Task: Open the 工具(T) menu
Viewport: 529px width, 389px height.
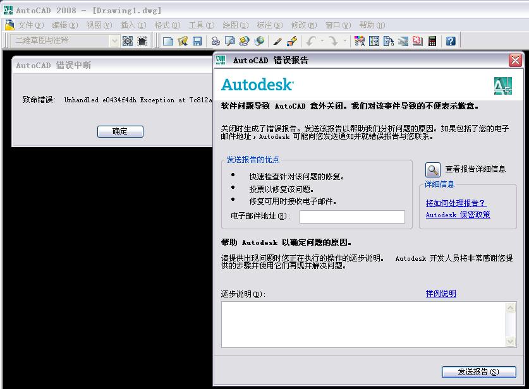Action: click(202, 25)
